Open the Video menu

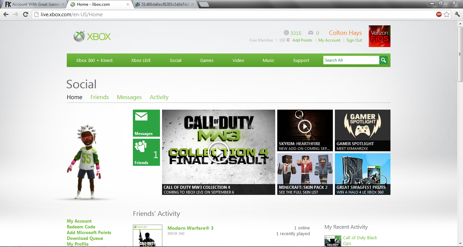238,60
